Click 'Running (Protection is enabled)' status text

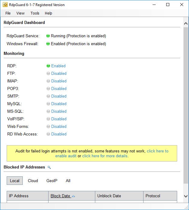[78, 36]
